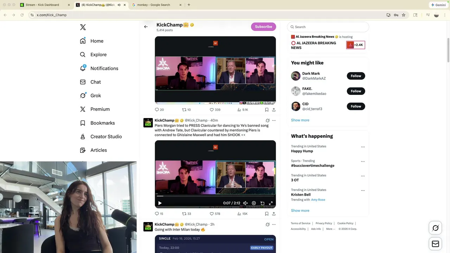Repost the post with 10 reposts
This screenshot has width=450, height=253.
tap(186, 110)
